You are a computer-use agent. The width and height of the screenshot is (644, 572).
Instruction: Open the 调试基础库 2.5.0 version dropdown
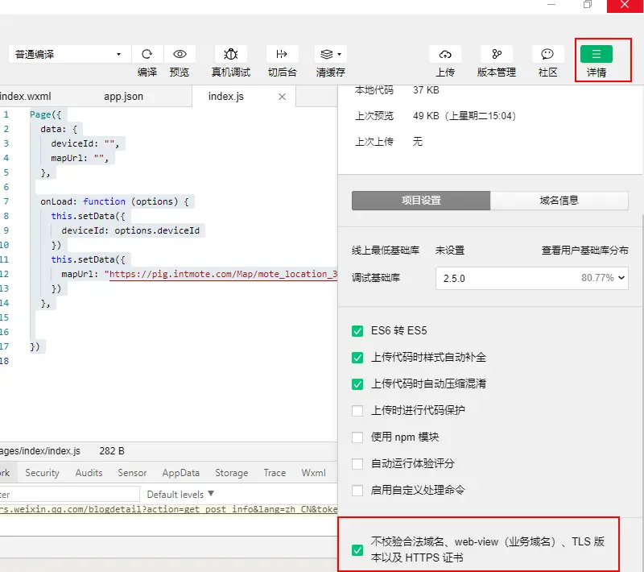click(532, 278)
